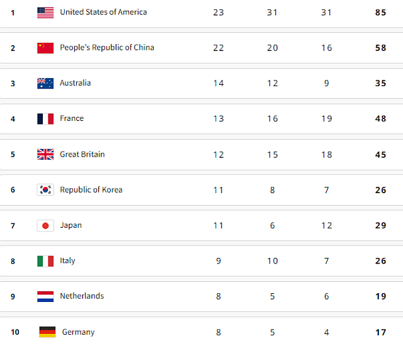The image size is (403, 346).
Task: Click Japan's rank number 7
Action: tap(13, 225)
